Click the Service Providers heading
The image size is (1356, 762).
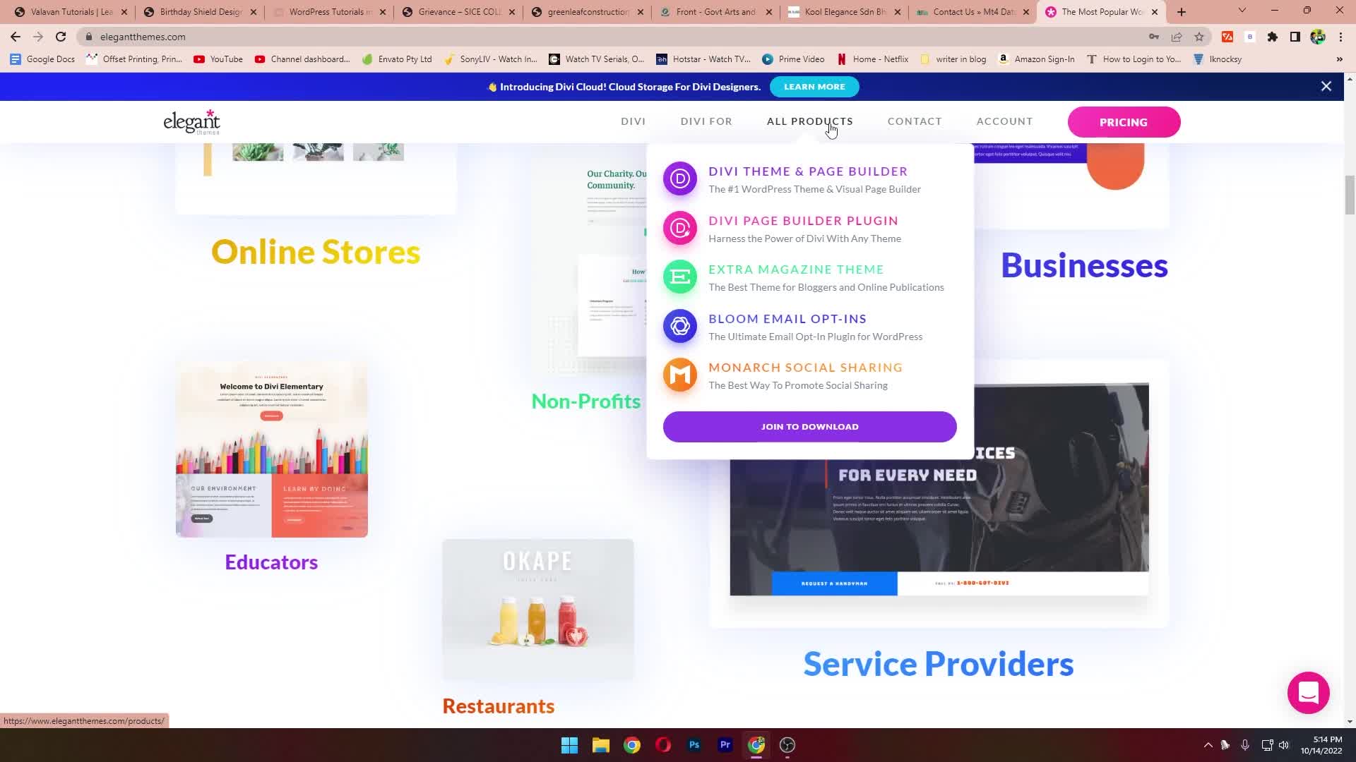pyautogui.click(x=939, y=664)
